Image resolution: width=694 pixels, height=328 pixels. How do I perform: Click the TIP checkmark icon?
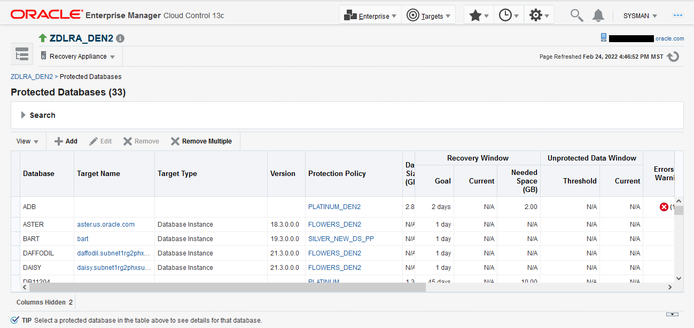tap(15, 320)
